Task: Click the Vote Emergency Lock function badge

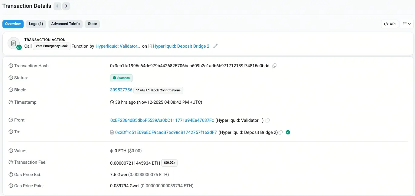Action: point(52,46)
